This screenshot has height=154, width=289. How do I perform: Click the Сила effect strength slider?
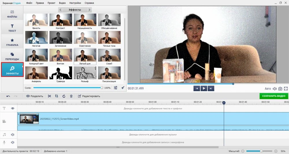click(68, 88)
